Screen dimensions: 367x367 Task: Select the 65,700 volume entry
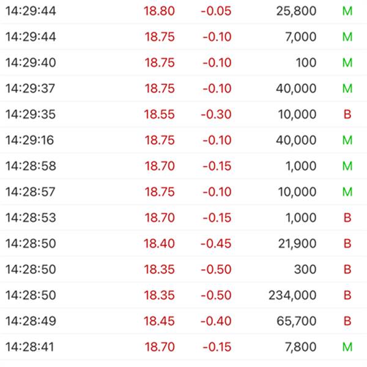pos(296,321)
